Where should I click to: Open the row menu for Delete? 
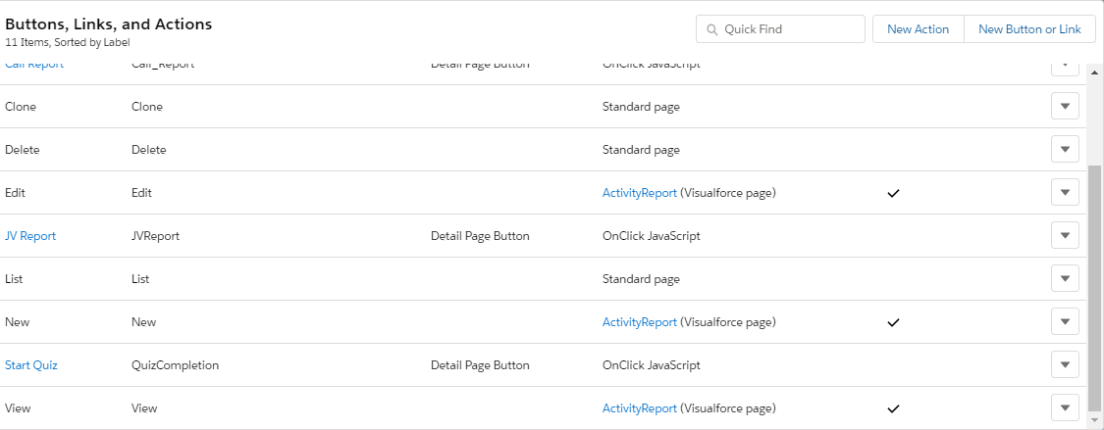(x=1065, y=150)
